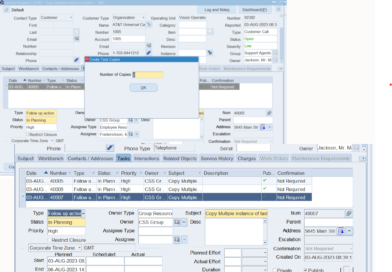Click address list icon in upper window task details
Viewport: 392px width, 272px height.
click(263, 127)
